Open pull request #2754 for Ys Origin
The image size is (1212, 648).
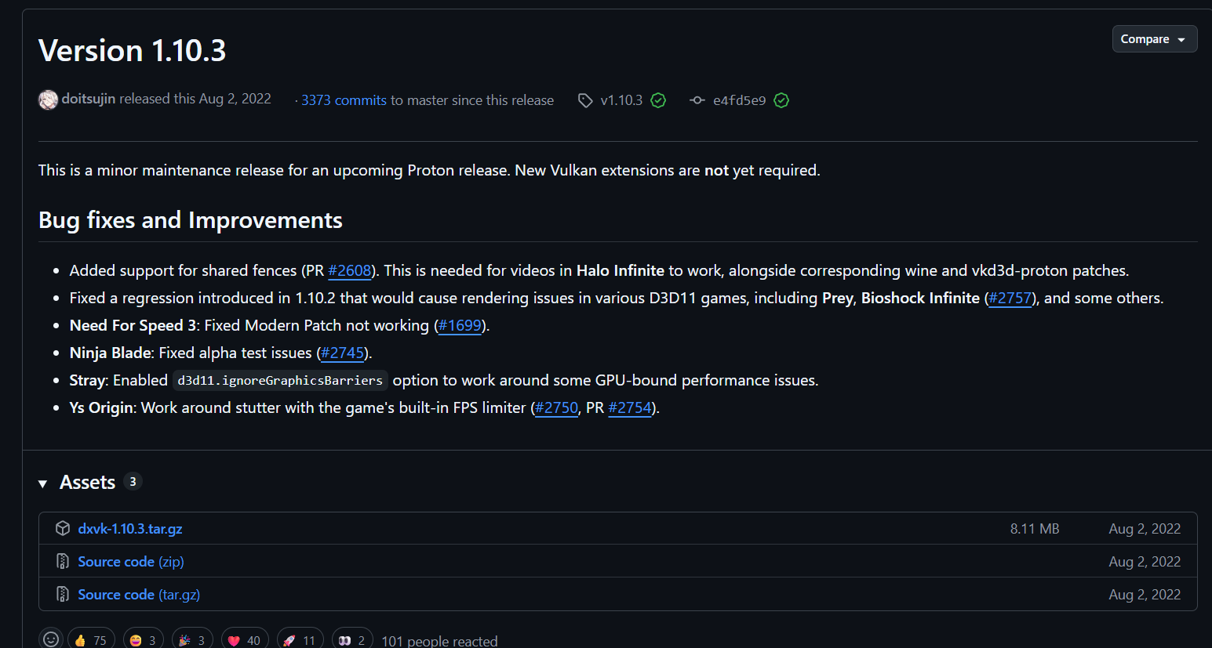[630, 407]
